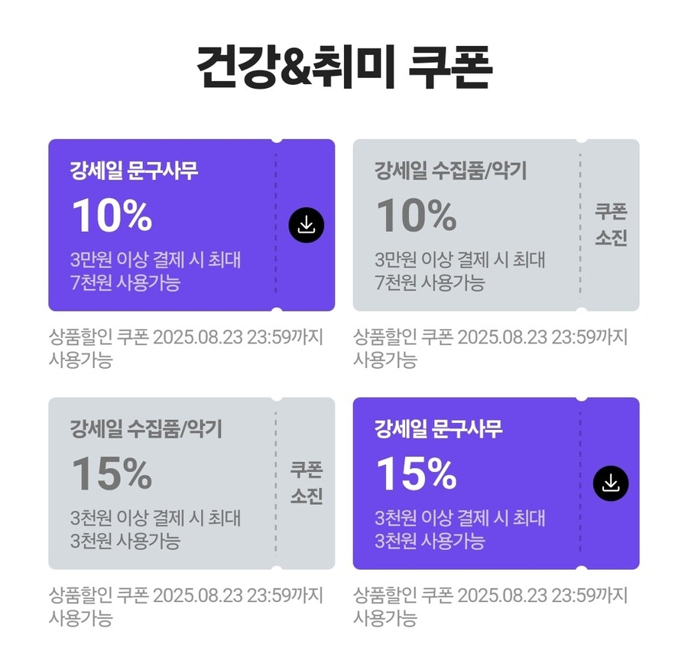688x664 pixels.
Task: Select the 쿠폰 소진 marker on 15% gray coupon
Action: point(308,482)
